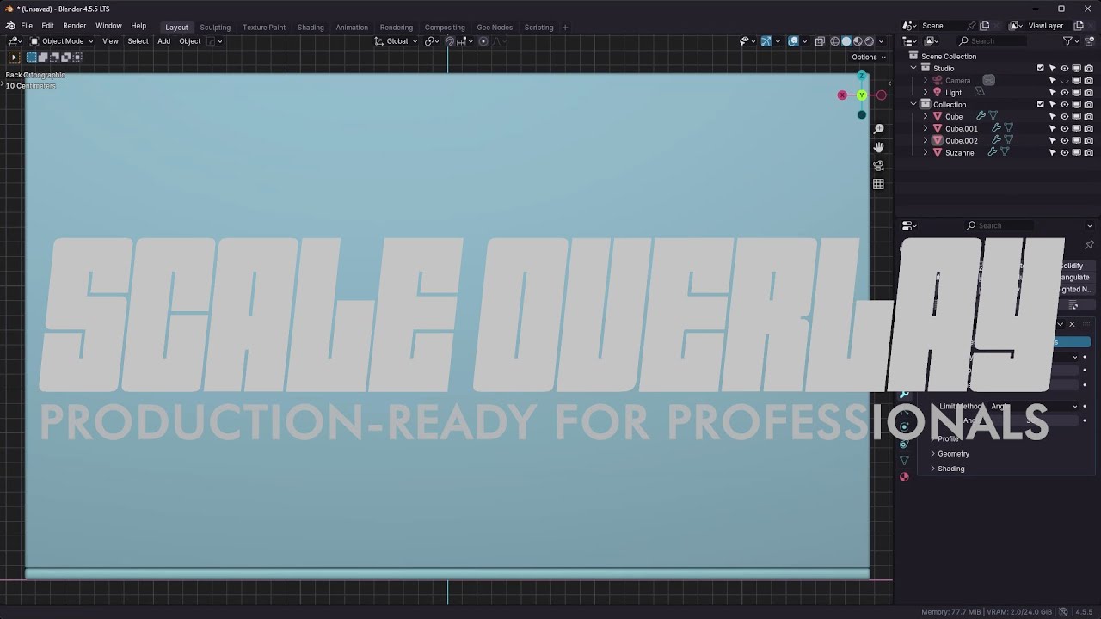Select the Select Box tool icon
The height and width of the screenshot is (619, 1101).
pyautogui.click(x=14, y=58)
